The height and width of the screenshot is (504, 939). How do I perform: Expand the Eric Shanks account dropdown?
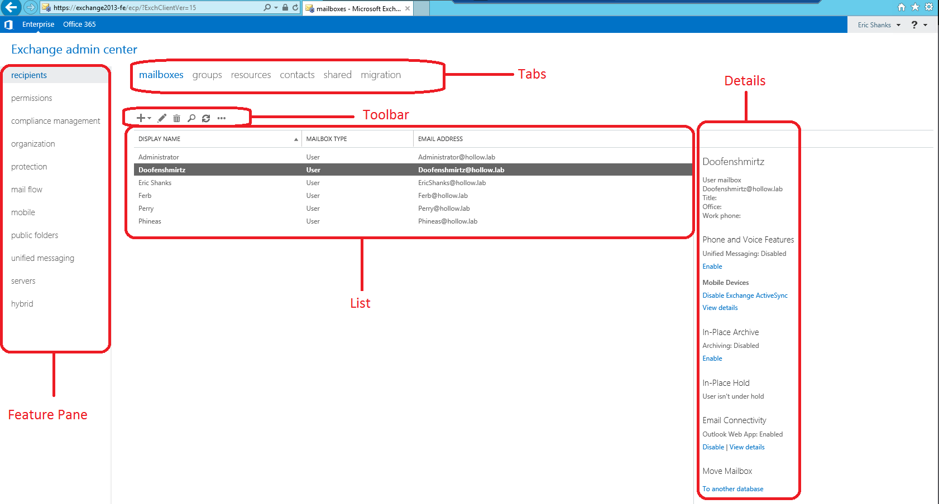click(879, 25)
